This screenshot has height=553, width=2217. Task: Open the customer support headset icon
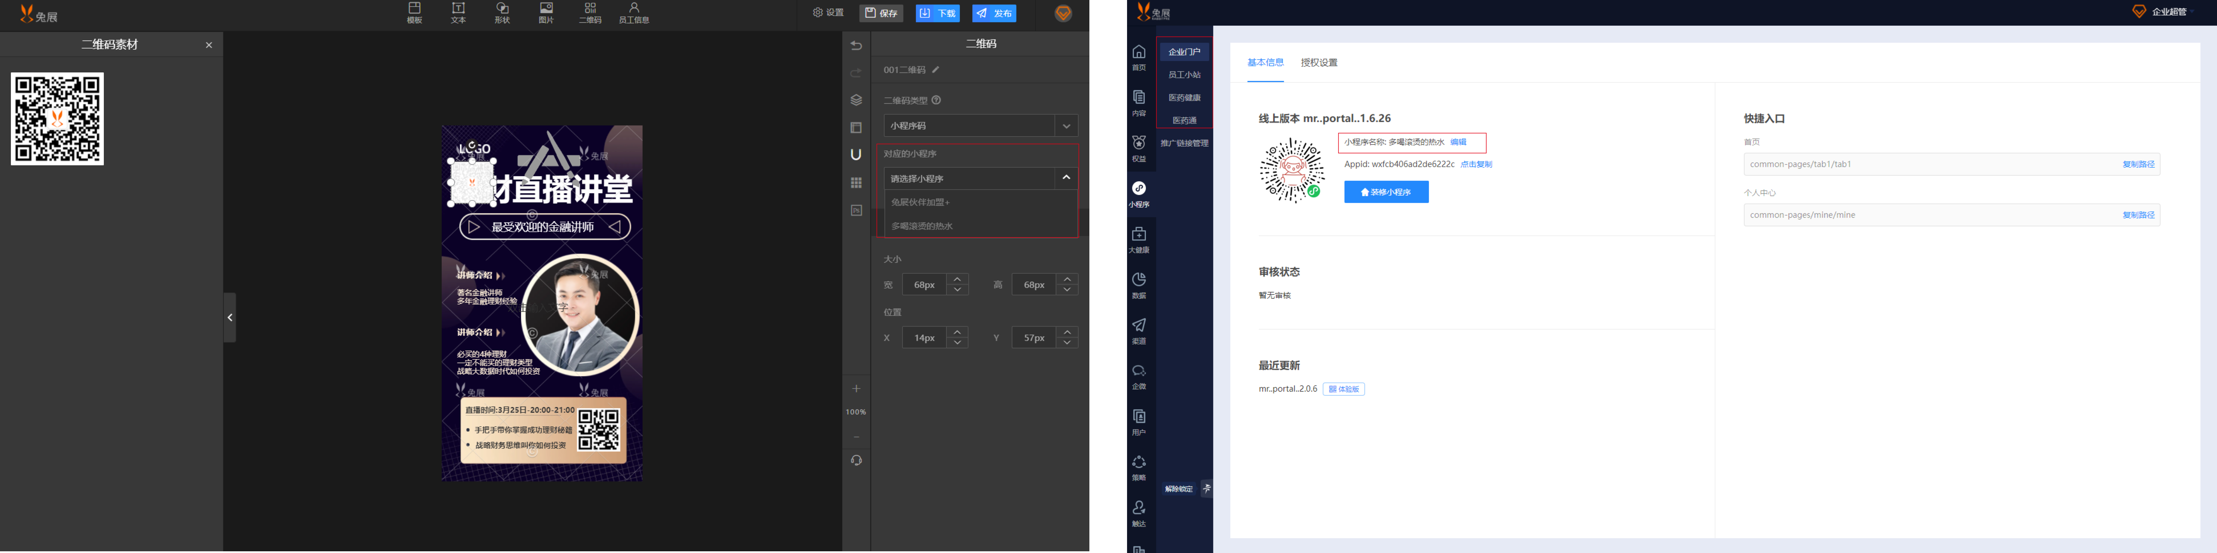pyautogui.click(x=856, y=460)
